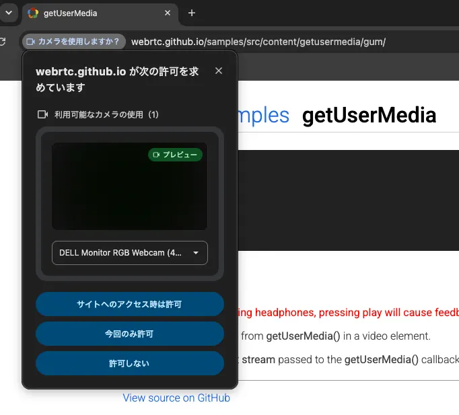Click the text 'stream passed to the getUserMedia() callback'
This screenshot has height=415, width=459.
[351, 359]
